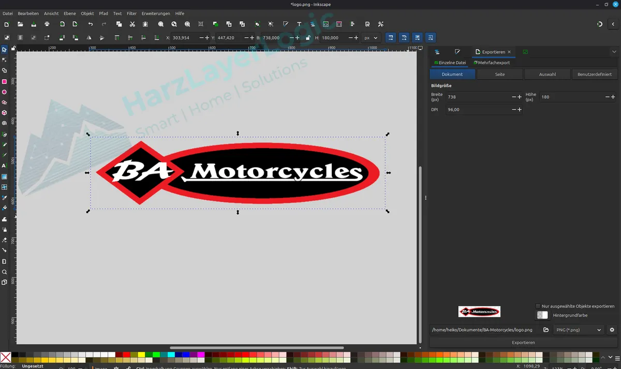Click the Redo arrow icon
Image resolution: width=621 pixels, height=369 pixels.
tap(103, 24)
